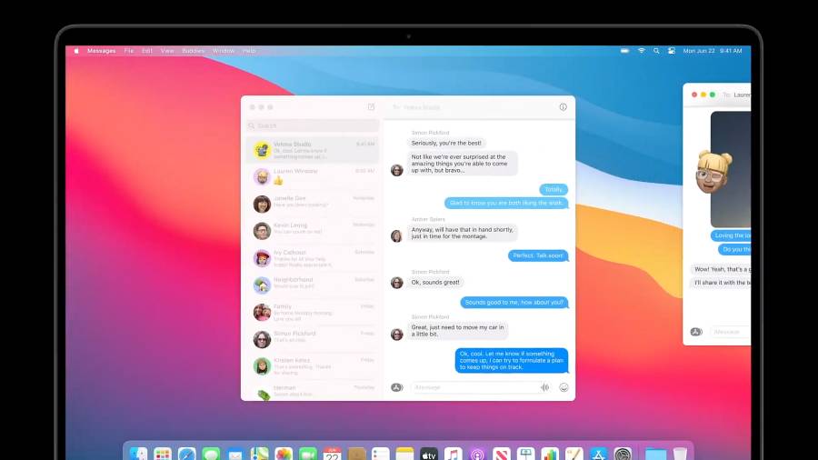Open the Apps button beside Velvet Studio message field
The image size is (818, 460).
click(397, 387)
